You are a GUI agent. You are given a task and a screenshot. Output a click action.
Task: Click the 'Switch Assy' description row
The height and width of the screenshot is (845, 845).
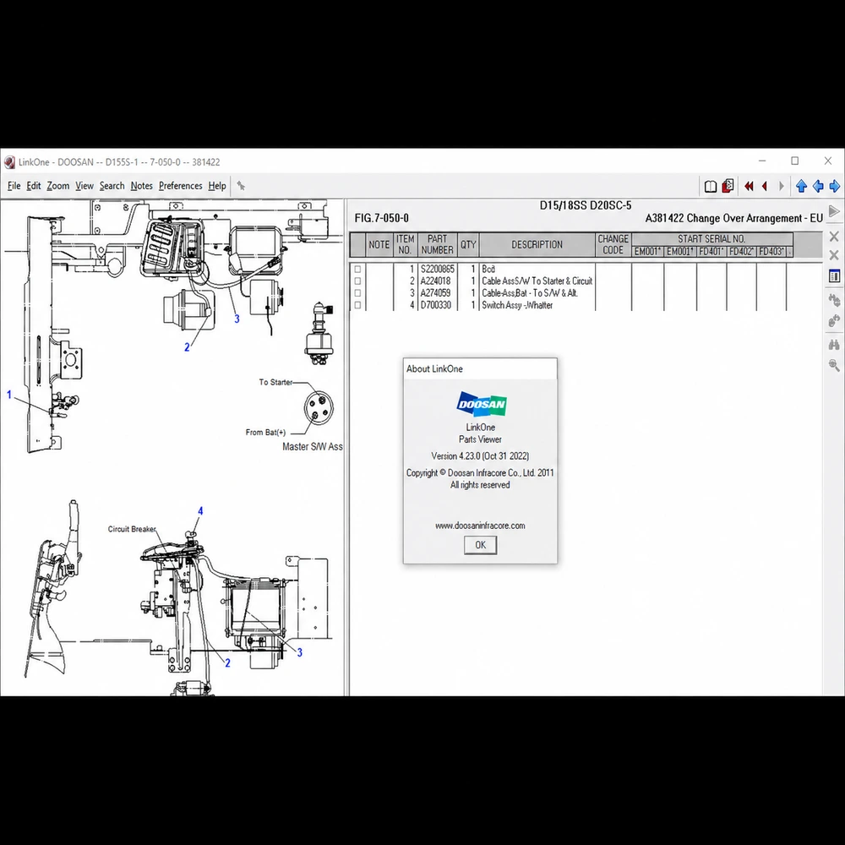(x=517, y=305)
